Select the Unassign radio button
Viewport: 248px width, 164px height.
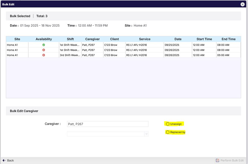coord(168,124)
